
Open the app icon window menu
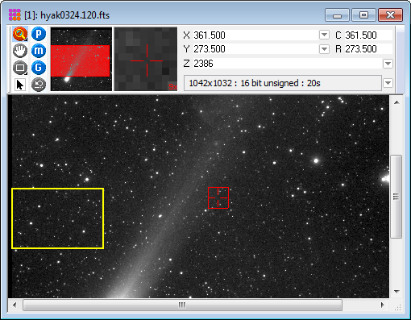15,15
